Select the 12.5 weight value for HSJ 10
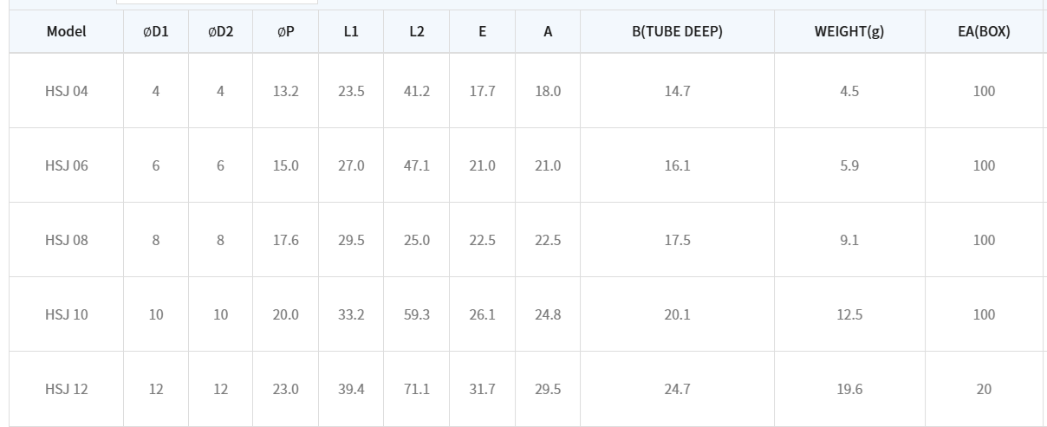The image size is (1047, 427). [849, 314]
